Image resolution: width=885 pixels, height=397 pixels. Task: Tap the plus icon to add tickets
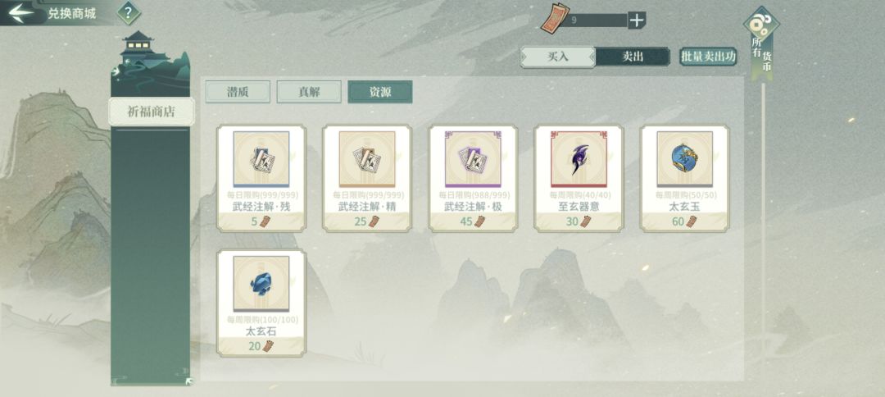point(637,21)
